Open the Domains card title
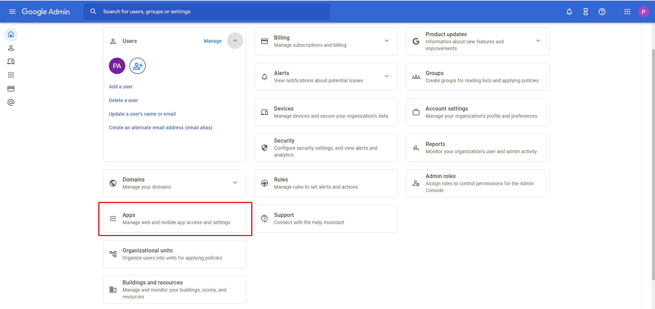Image resolution: width=655 pixels, height=309 pixels. point(133,179)
